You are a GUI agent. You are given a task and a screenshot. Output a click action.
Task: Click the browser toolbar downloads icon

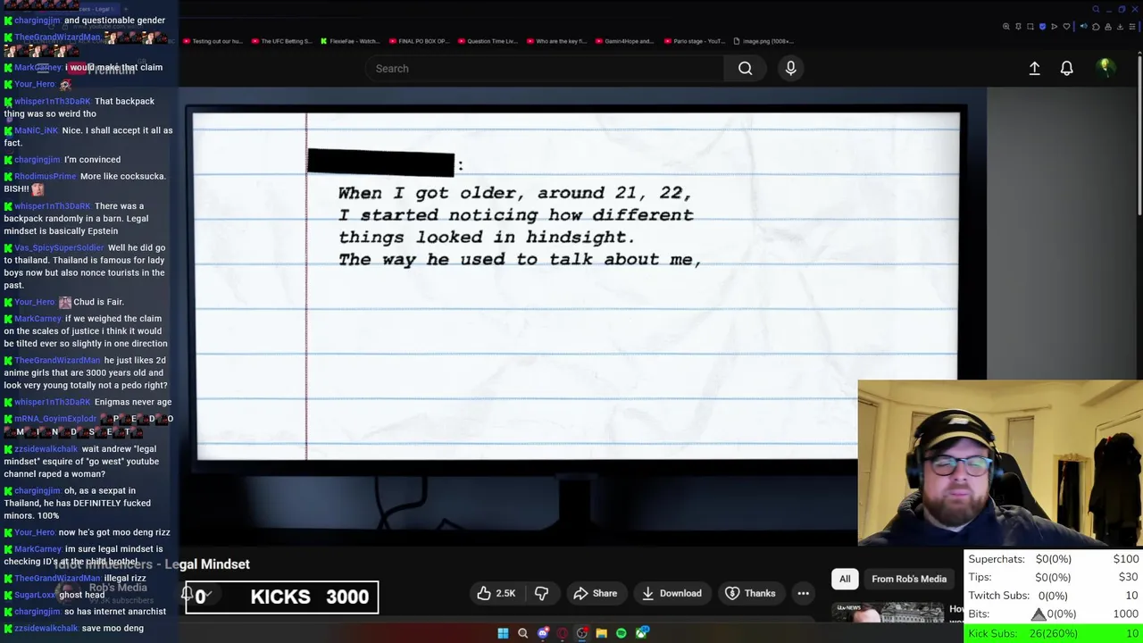tap(1120, 27)
